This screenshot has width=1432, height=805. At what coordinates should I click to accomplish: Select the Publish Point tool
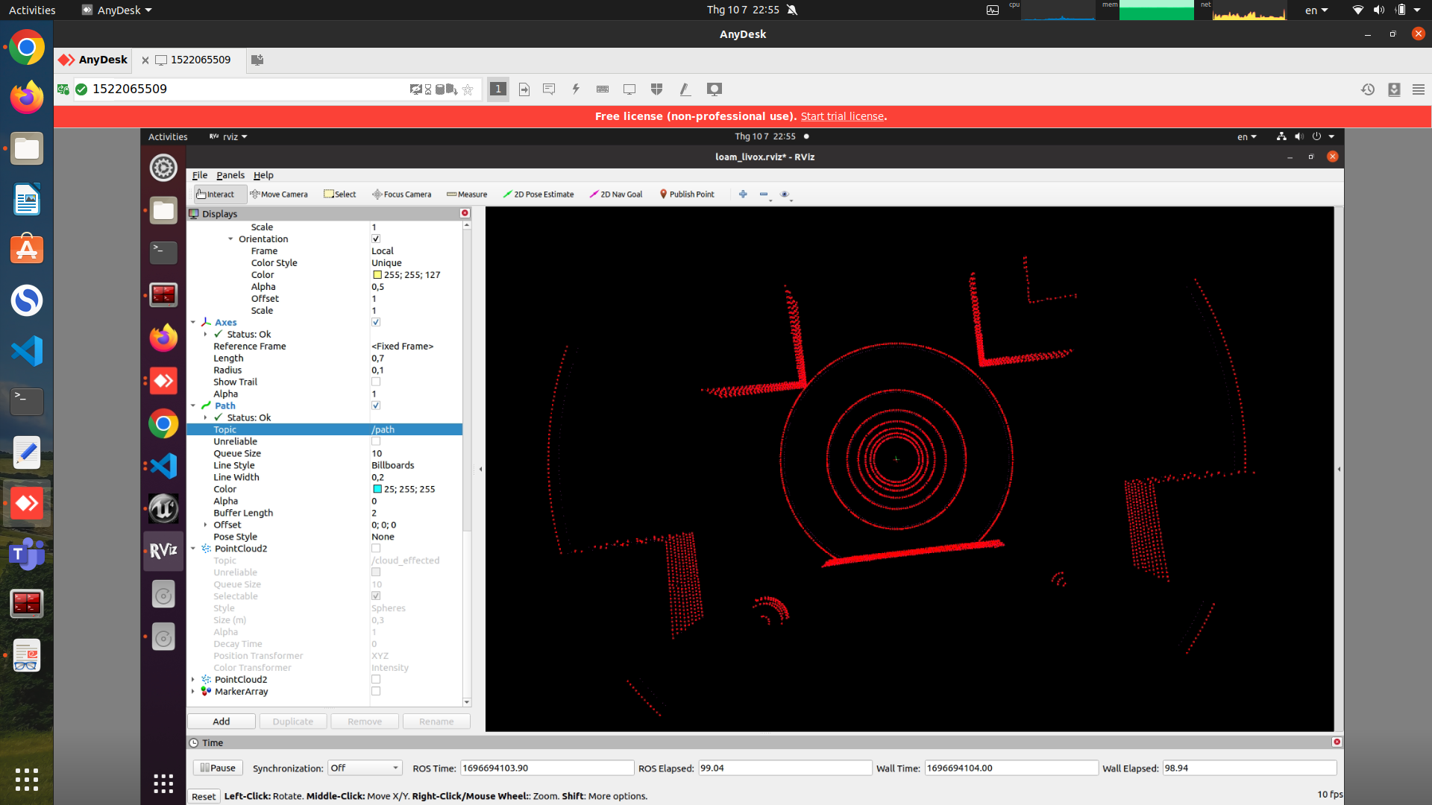pos(687,194)
